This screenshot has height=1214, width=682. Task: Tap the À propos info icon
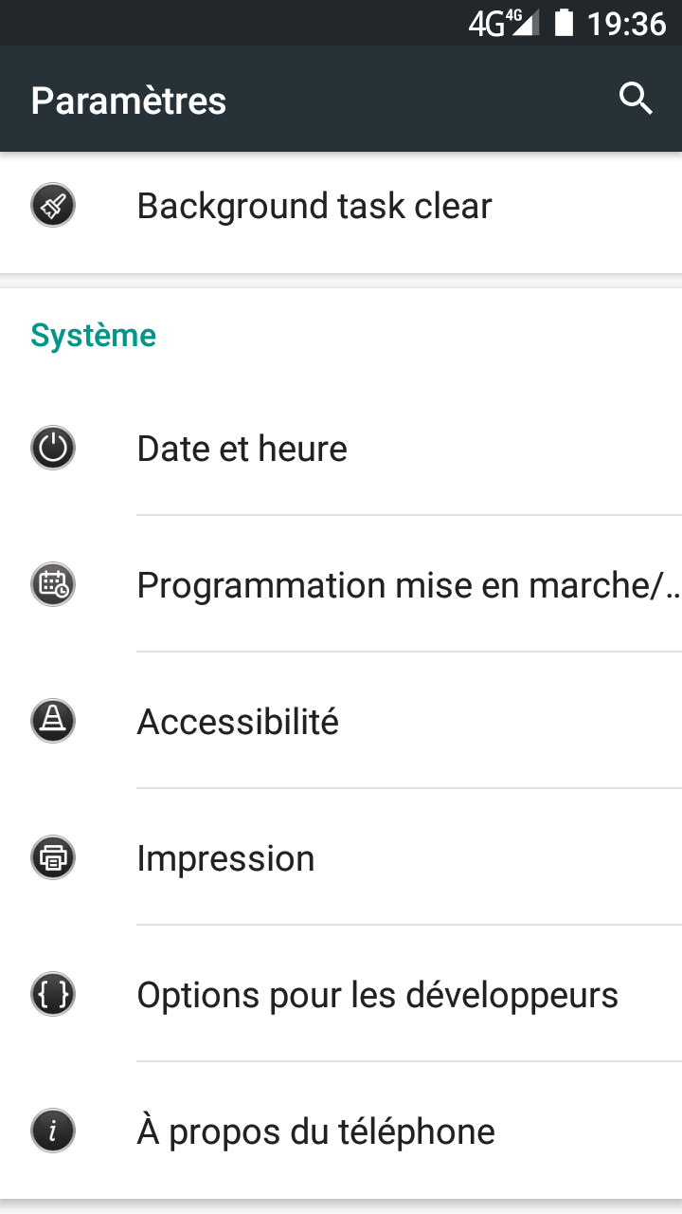[x=53, y=1131]
